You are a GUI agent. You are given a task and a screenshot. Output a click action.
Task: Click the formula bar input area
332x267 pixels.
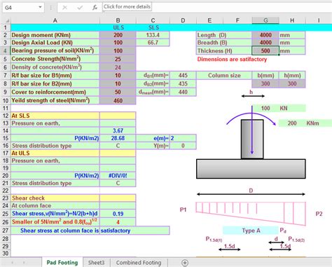pos(217,7)
